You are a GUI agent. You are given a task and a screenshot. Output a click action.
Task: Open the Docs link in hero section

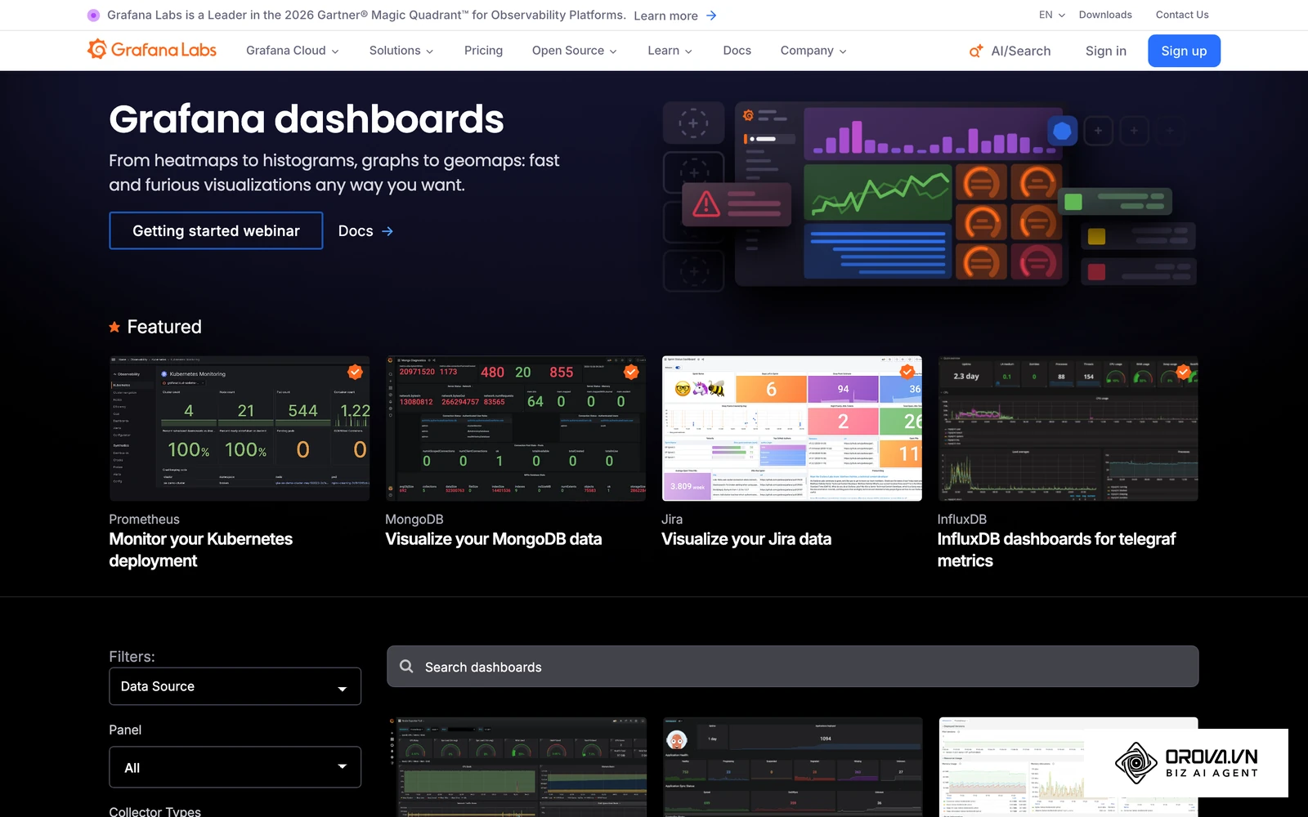(356, 231)
